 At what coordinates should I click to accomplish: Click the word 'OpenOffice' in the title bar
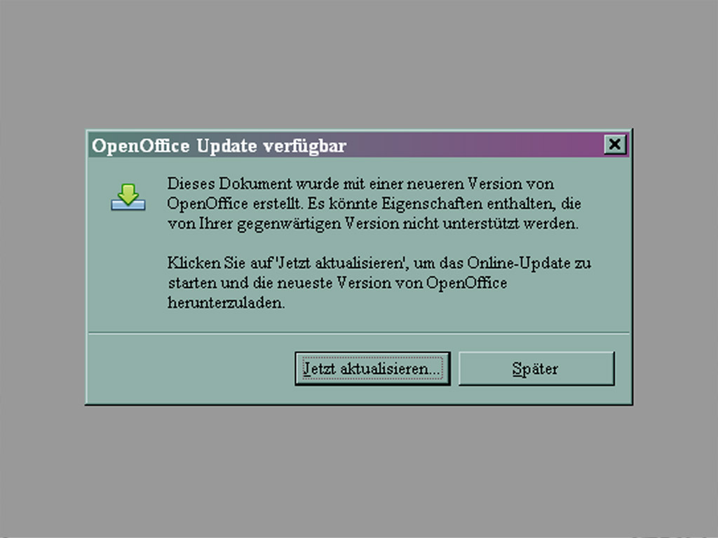(140, 146)
